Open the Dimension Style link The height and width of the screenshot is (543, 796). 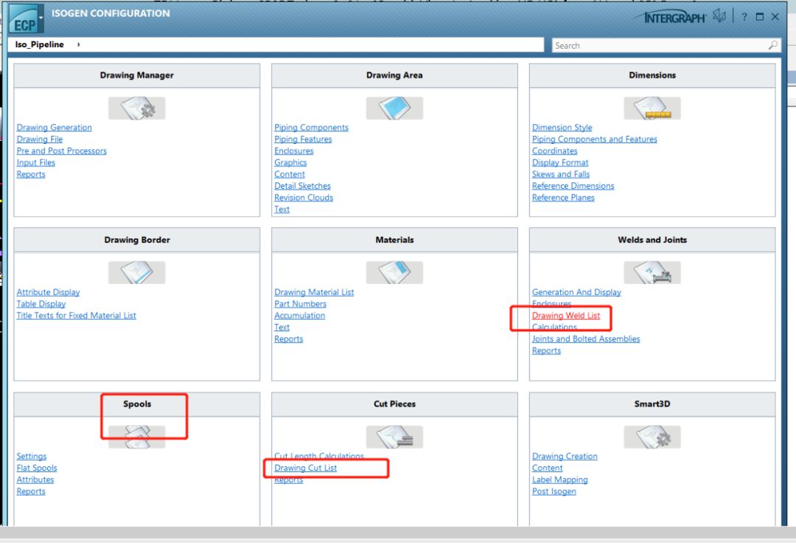(x=562, y=128)
